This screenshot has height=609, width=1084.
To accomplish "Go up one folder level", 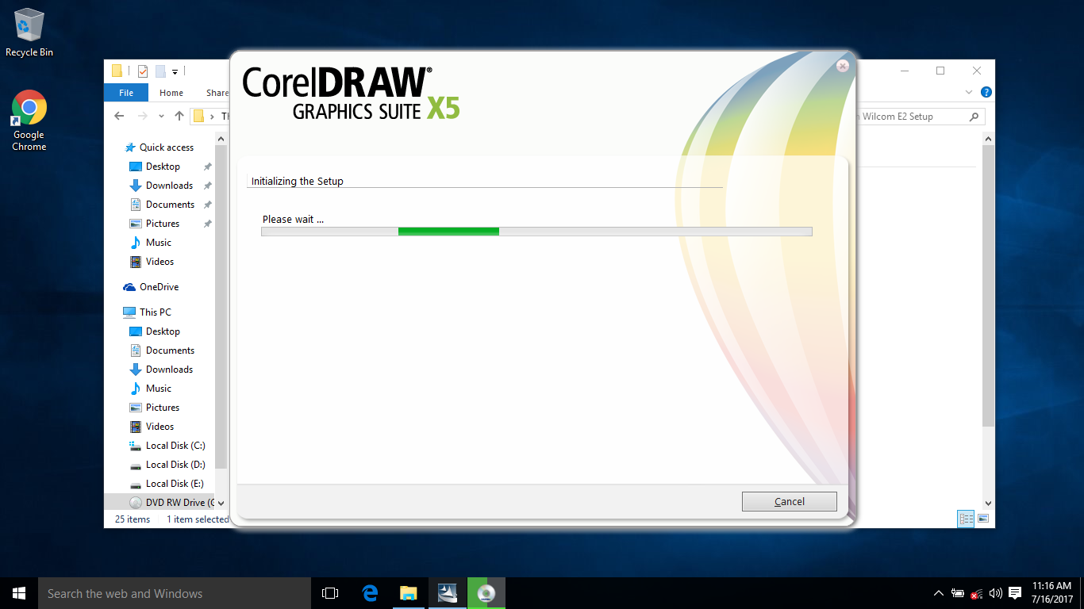I will click(x=179, y=116).
